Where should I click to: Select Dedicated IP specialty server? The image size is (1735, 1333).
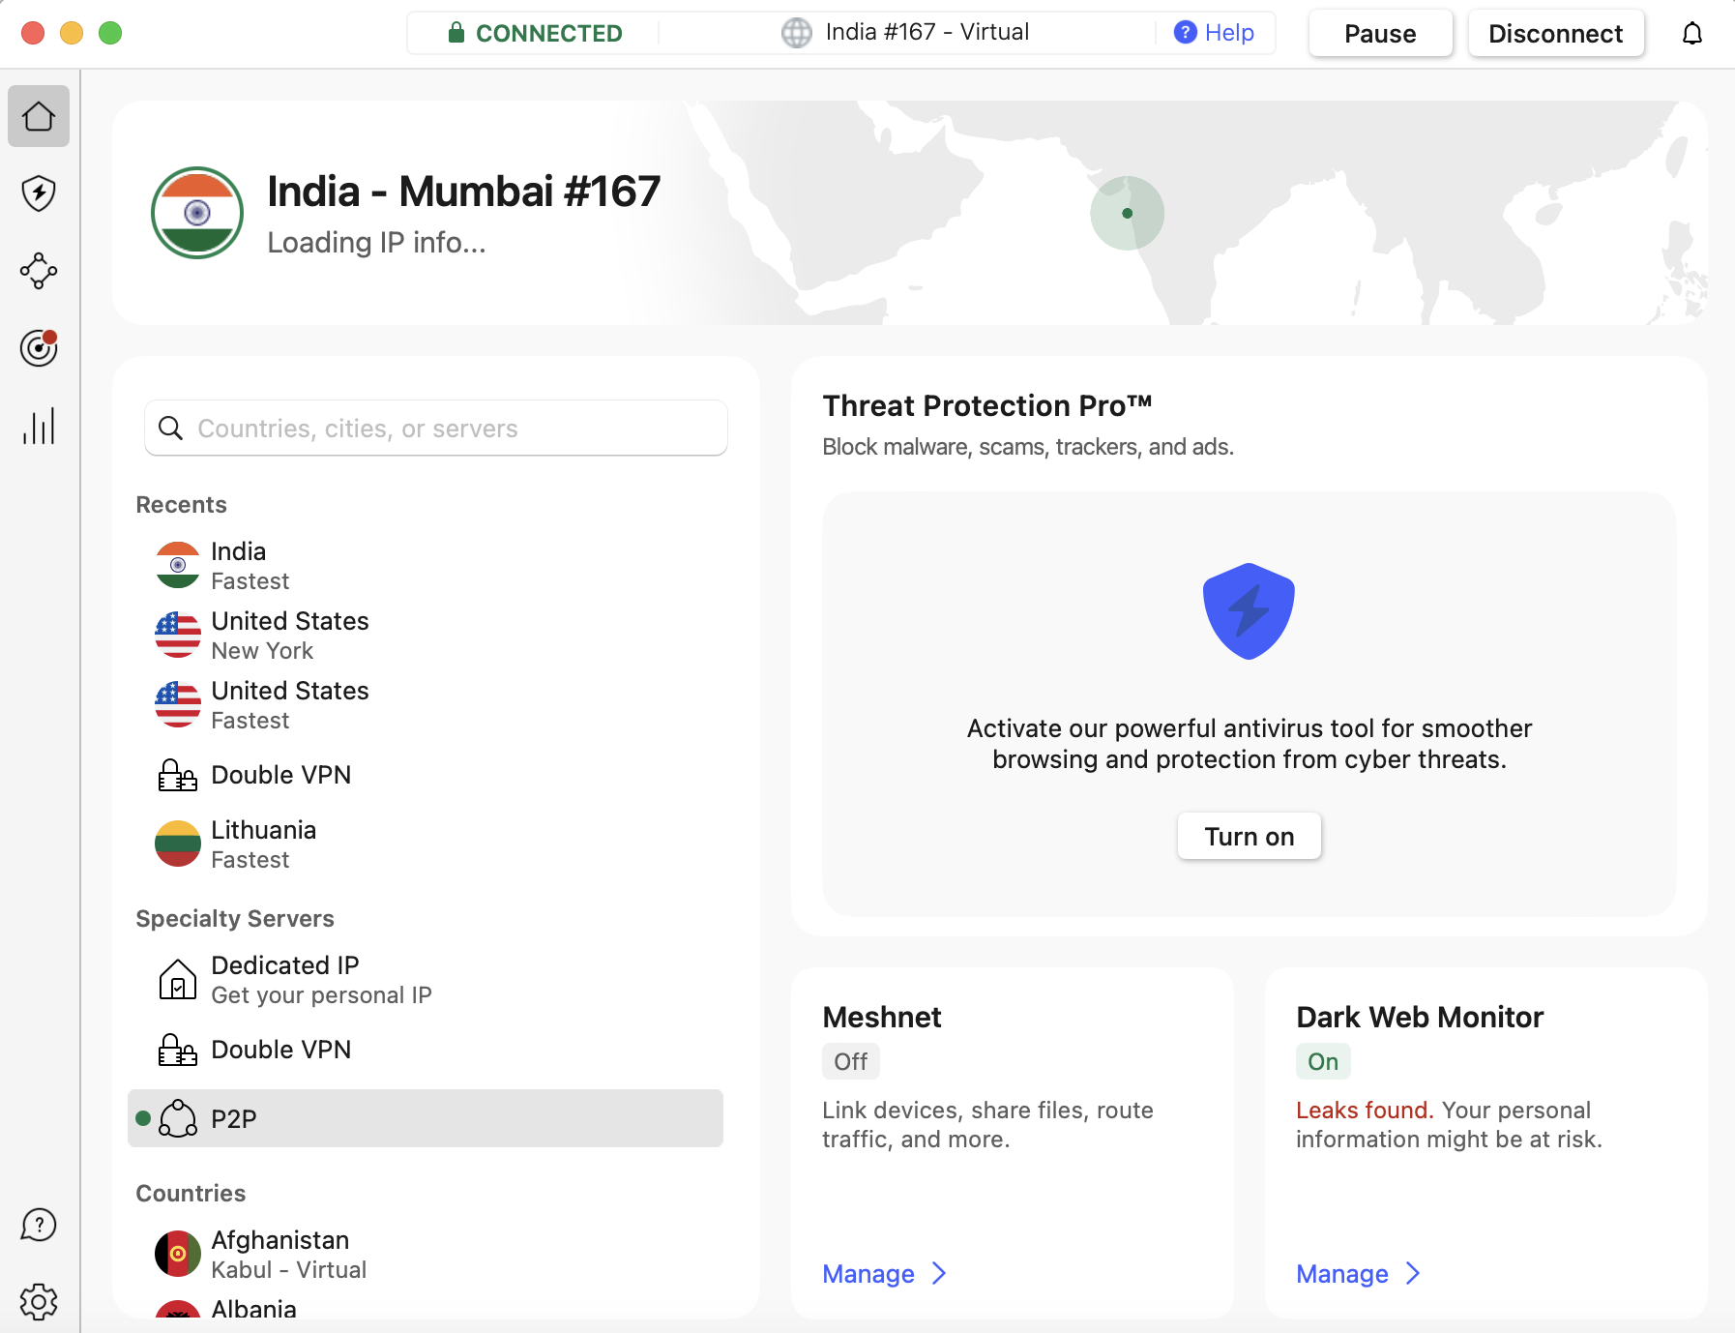point(426,979)
